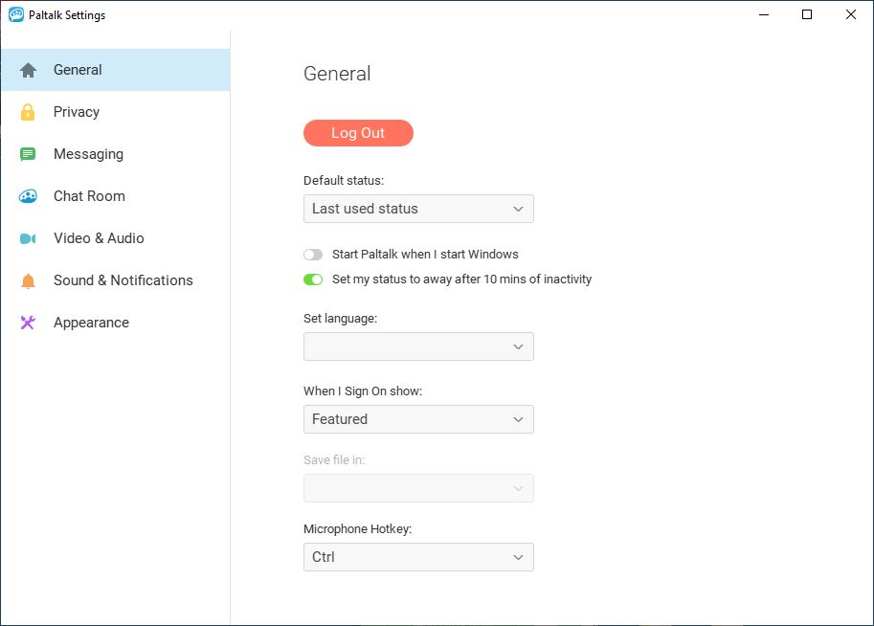This screenshot has height=626, width=874.
Task: Enable Start Paltalk when I start Windows
Action: click(x=313, y=255)
